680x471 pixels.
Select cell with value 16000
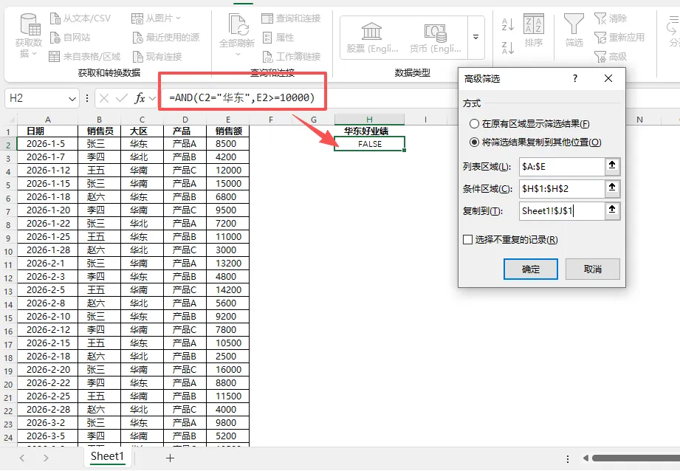228,370
